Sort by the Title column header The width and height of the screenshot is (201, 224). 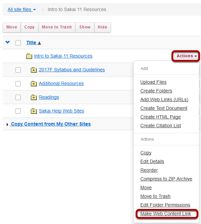click(31, 43)
